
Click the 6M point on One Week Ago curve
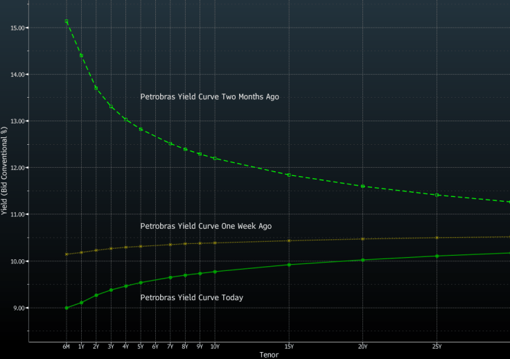(x=67, y=254)
